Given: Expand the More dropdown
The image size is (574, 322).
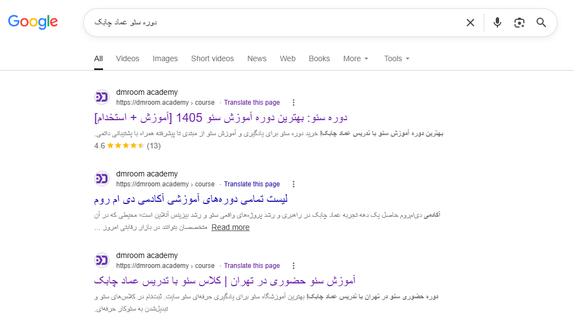Looking at the screenshot, I should pos(355,58).
